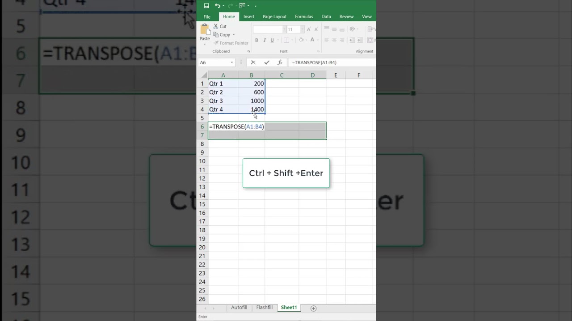This screenshot has width=572, height=321.
Task: Align text to the left
Action: pos(327,40)
